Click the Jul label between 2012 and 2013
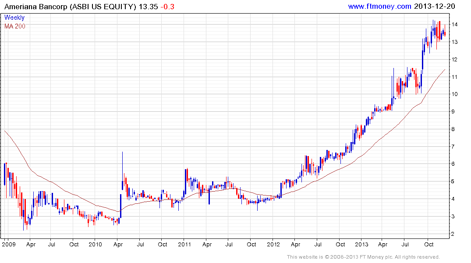Screen dimensions: 471x263 [x=318, y=244]
